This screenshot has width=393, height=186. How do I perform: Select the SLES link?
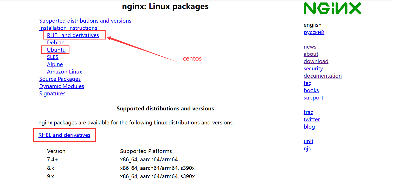coord(53,57)
